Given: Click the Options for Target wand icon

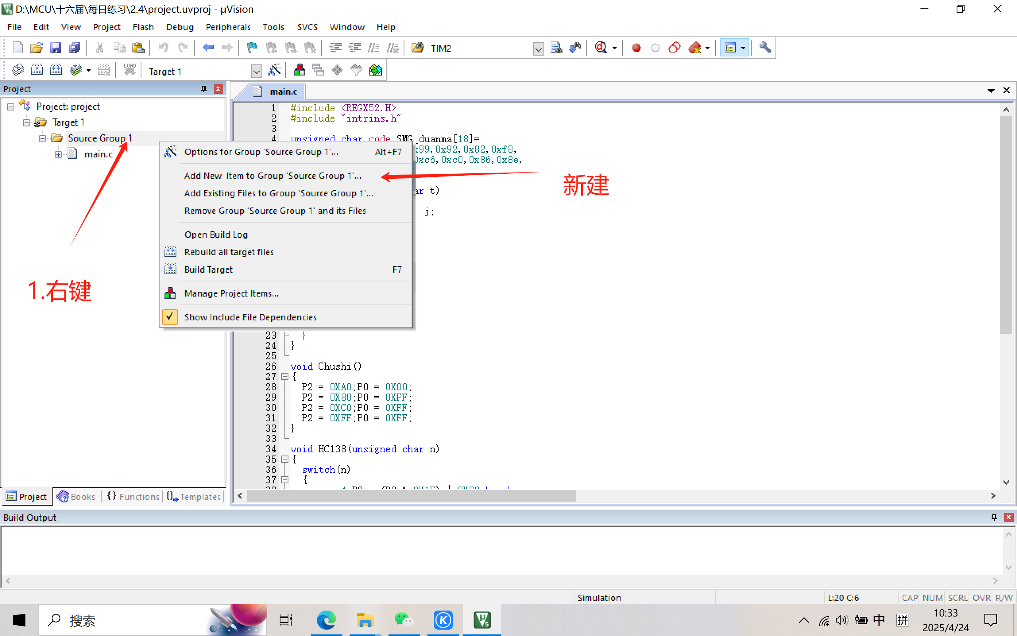Looking at the screenshot, I should [x=274, y=70].
